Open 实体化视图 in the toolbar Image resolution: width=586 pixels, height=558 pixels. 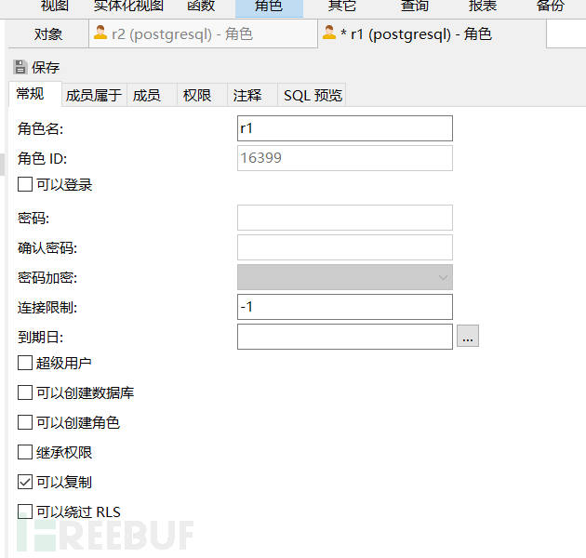pyautogui.click(x=128, y=6)
